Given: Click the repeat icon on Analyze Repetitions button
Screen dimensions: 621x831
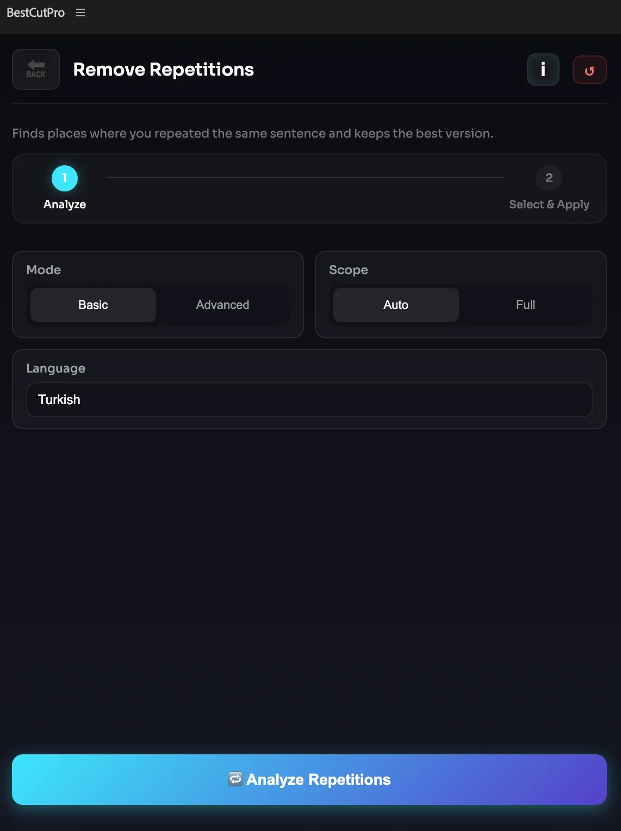Looking at the screenshot, I should point(235,779).
